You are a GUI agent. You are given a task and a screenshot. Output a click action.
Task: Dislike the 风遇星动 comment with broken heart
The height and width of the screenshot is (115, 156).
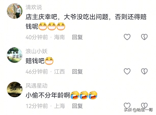pos(144,105)
